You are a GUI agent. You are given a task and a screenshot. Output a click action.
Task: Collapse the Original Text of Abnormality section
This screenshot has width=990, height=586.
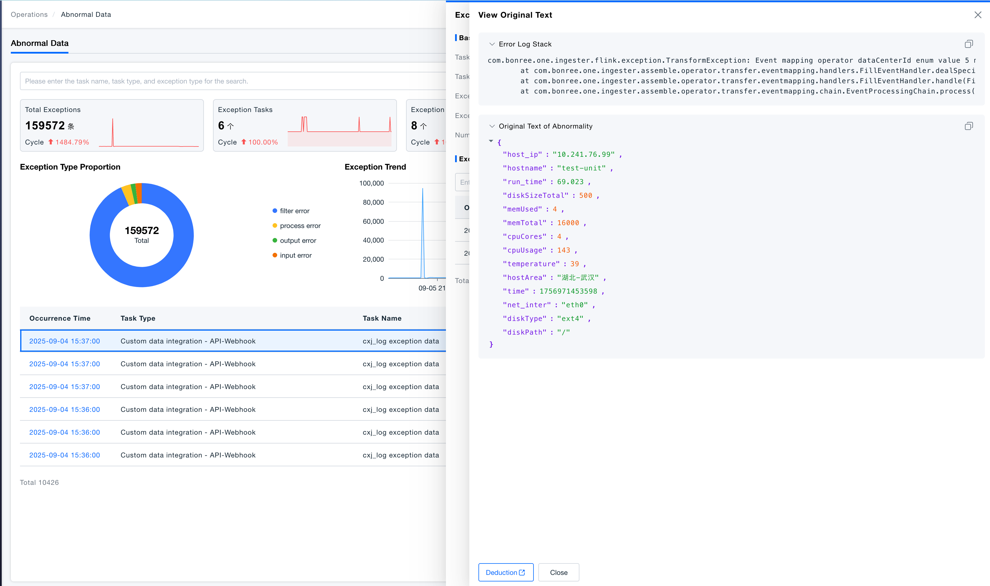point(492,126)
